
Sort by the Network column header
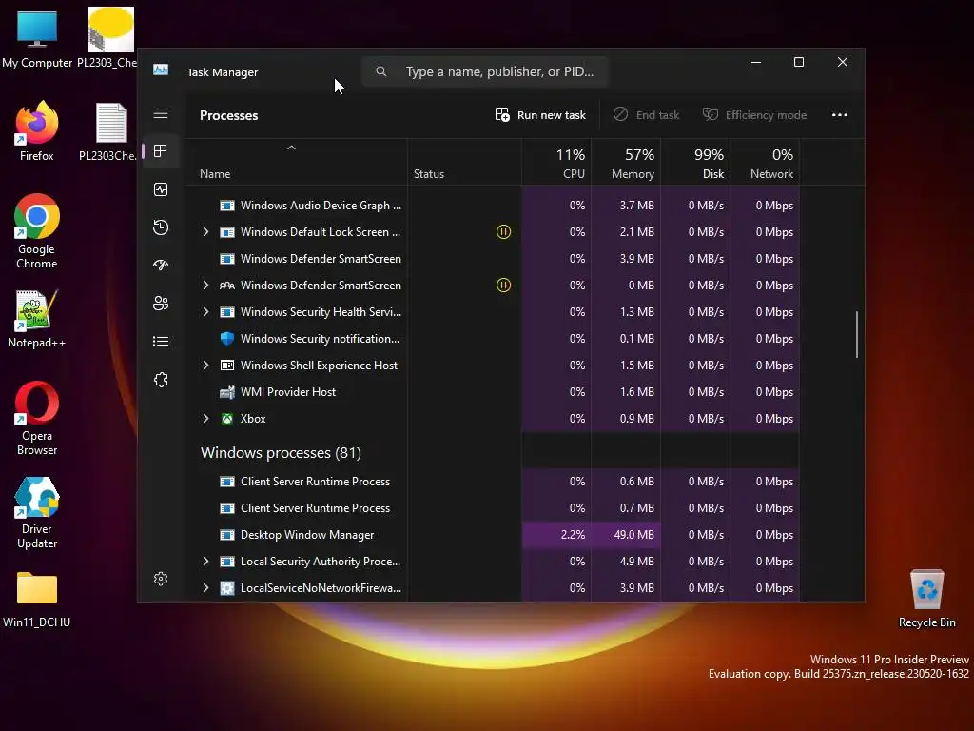pyautogui.click(x=765, y=164)
